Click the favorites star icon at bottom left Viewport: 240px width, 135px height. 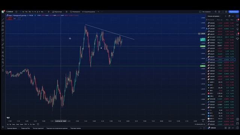[x=3, y=127]
